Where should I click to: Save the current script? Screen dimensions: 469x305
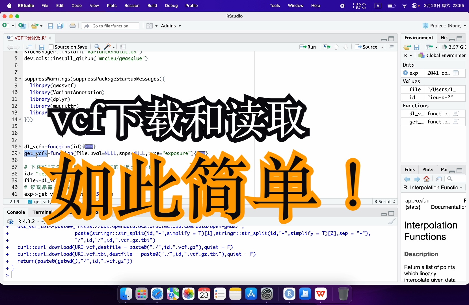41,47
